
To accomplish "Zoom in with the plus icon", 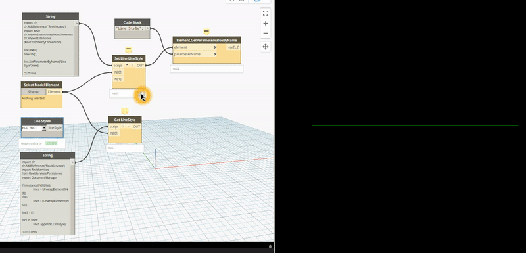I will tap(266, 24).
